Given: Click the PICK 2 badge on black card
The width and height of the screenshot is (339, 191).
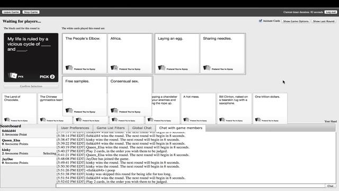Looking at the screenshot, I should 47,76.
